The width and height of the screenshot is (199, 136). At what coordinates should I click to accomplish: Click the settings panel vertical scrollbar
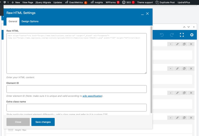coord(151,70)
